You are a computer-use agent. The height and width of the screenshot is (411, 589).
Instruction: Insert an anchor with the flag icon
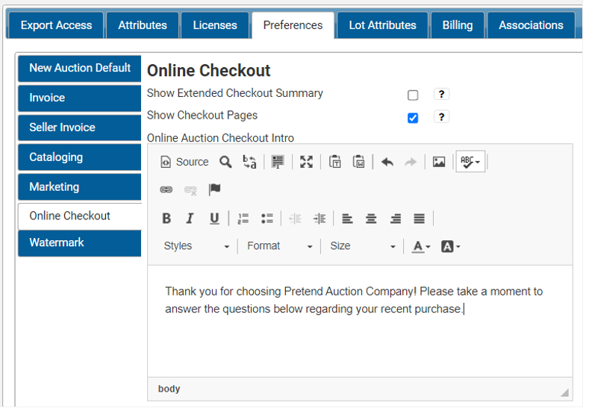214,189
